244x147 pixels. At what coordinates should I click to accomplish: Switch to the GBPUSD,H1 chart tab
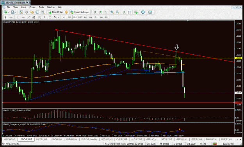coord(182,139)
